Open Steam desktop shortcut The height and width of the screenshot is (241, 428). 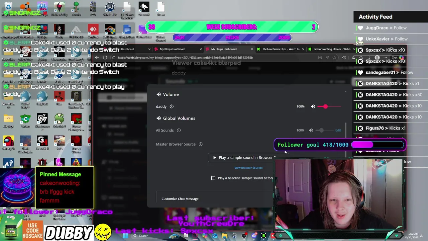tap(160, 9)
